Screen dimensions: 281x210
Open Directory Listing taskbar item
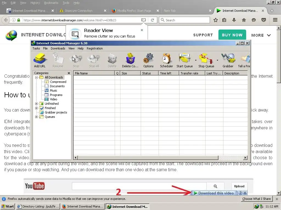[x=38, y=206]
